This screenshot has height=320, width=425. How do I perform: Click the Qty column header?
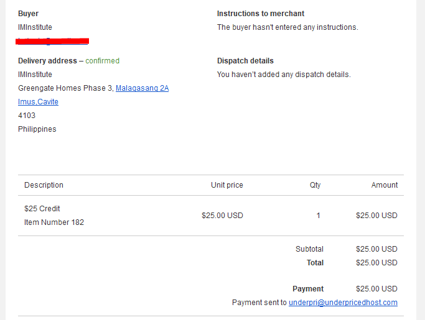[315, 185]
